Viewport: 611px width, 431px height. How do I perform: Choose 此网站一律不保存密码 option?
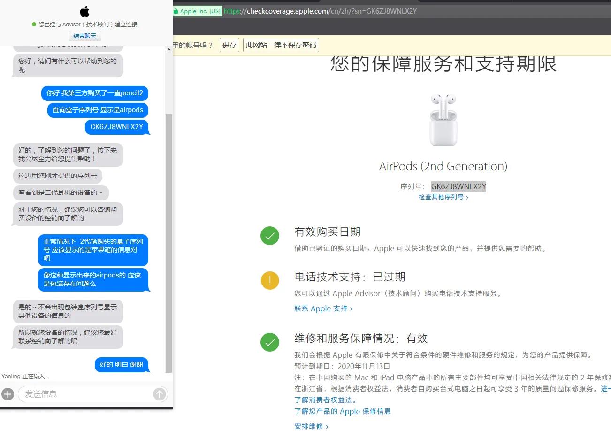click(281, 45)
